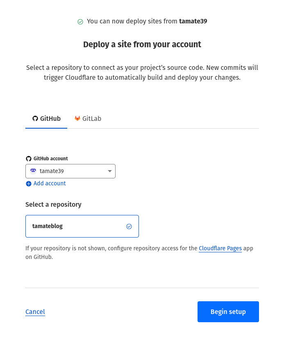
Task: Open the Cloudflare Pages link
Action: pyautogui.click(x=220, y=248)
